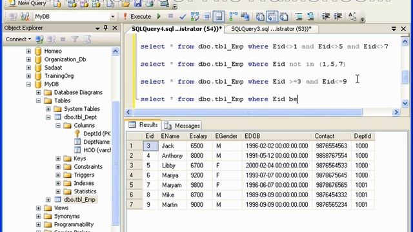
Task: Display the estimated execution plan icon
Action: click(195, 17)
